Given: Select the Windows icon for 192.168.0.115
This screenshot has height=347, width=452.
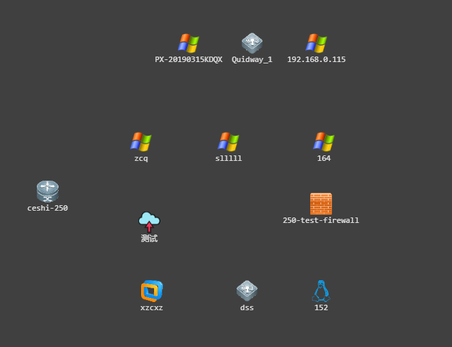Looking at the screenshot, I should point(316,43).
